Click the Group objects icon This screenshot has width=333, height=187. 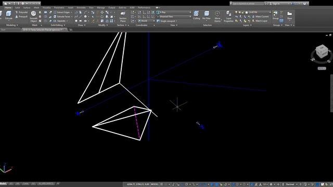[x=275, y=15]
